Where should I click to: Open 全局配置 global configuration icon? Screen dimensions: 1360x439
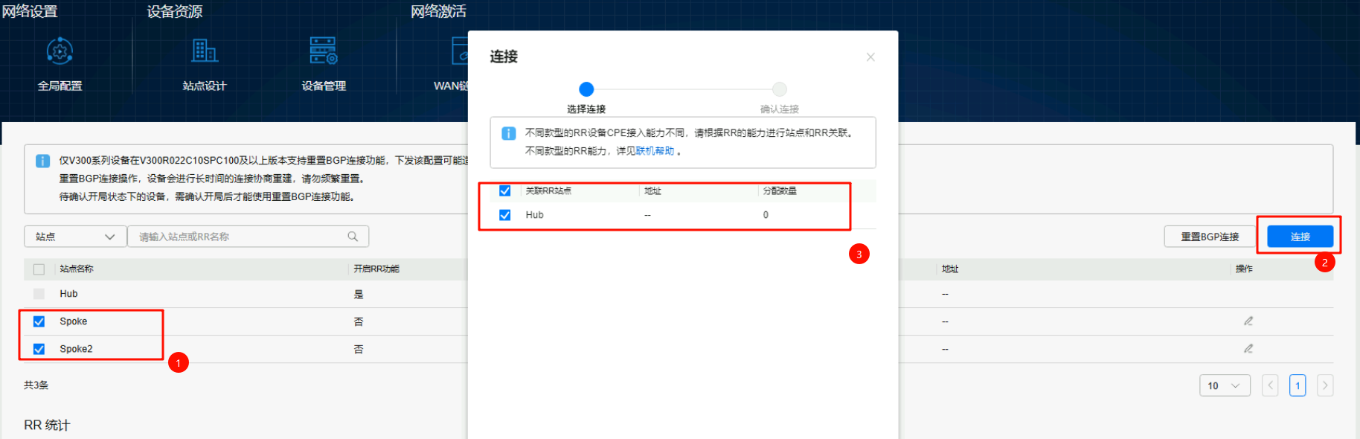coord(60,51)
